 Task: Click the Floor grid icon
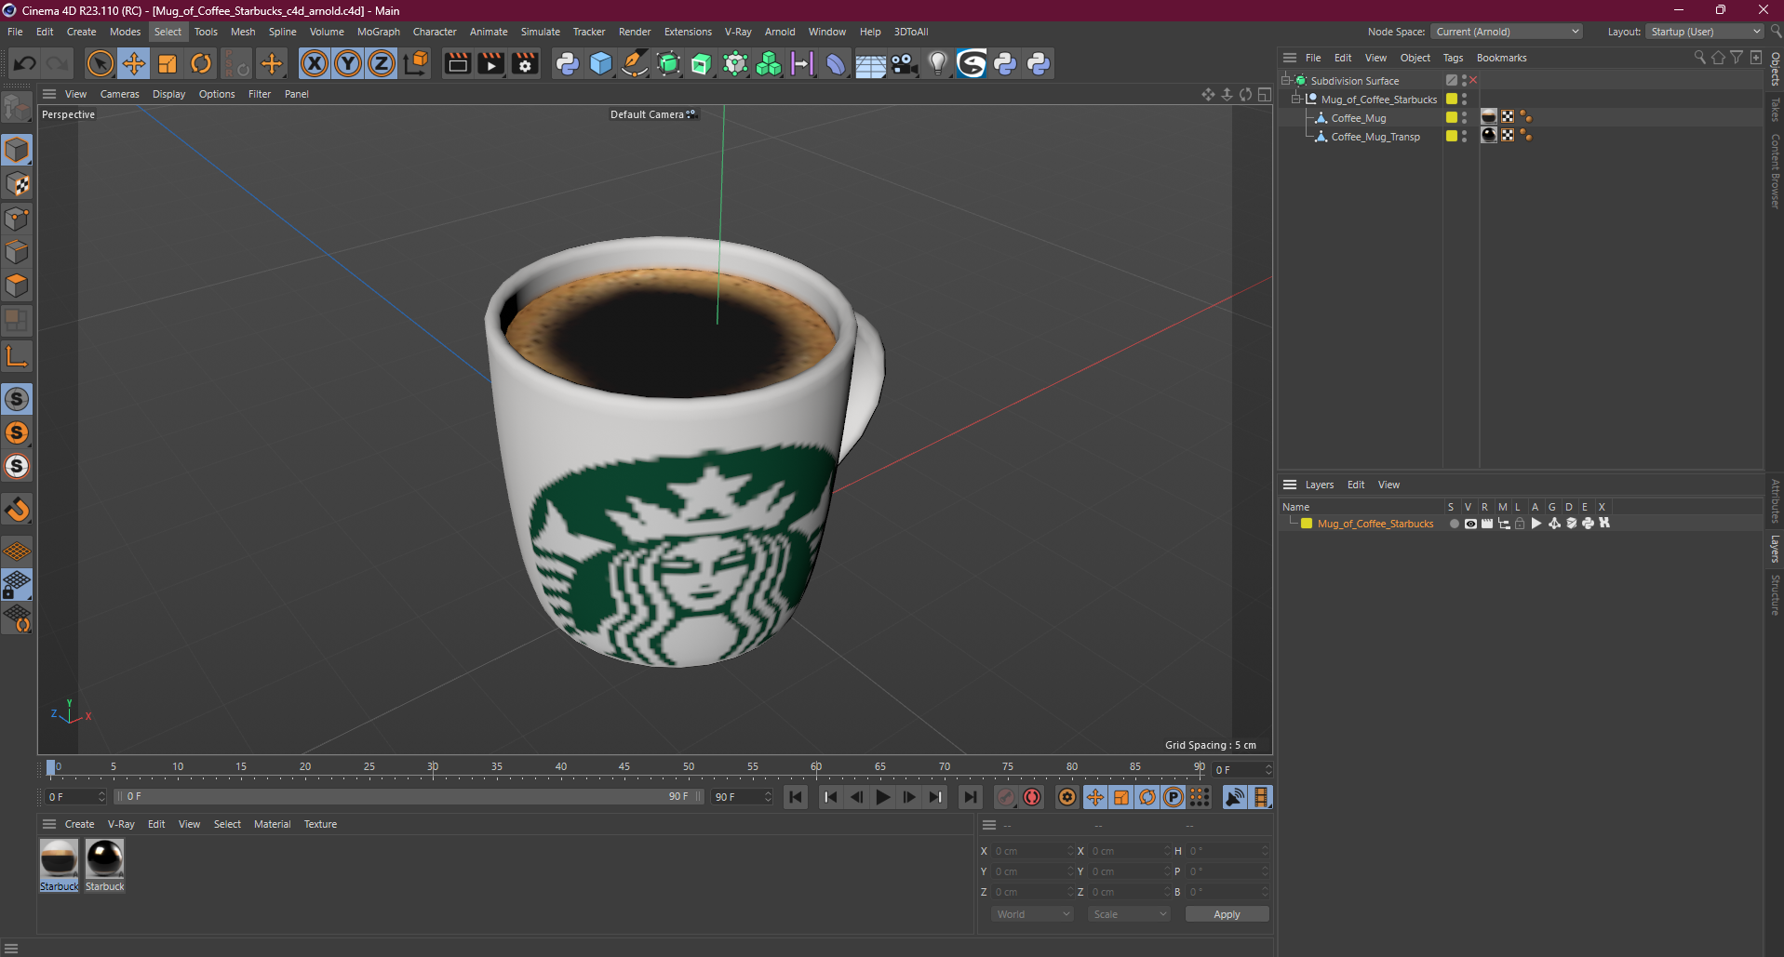tap(870, 64)
